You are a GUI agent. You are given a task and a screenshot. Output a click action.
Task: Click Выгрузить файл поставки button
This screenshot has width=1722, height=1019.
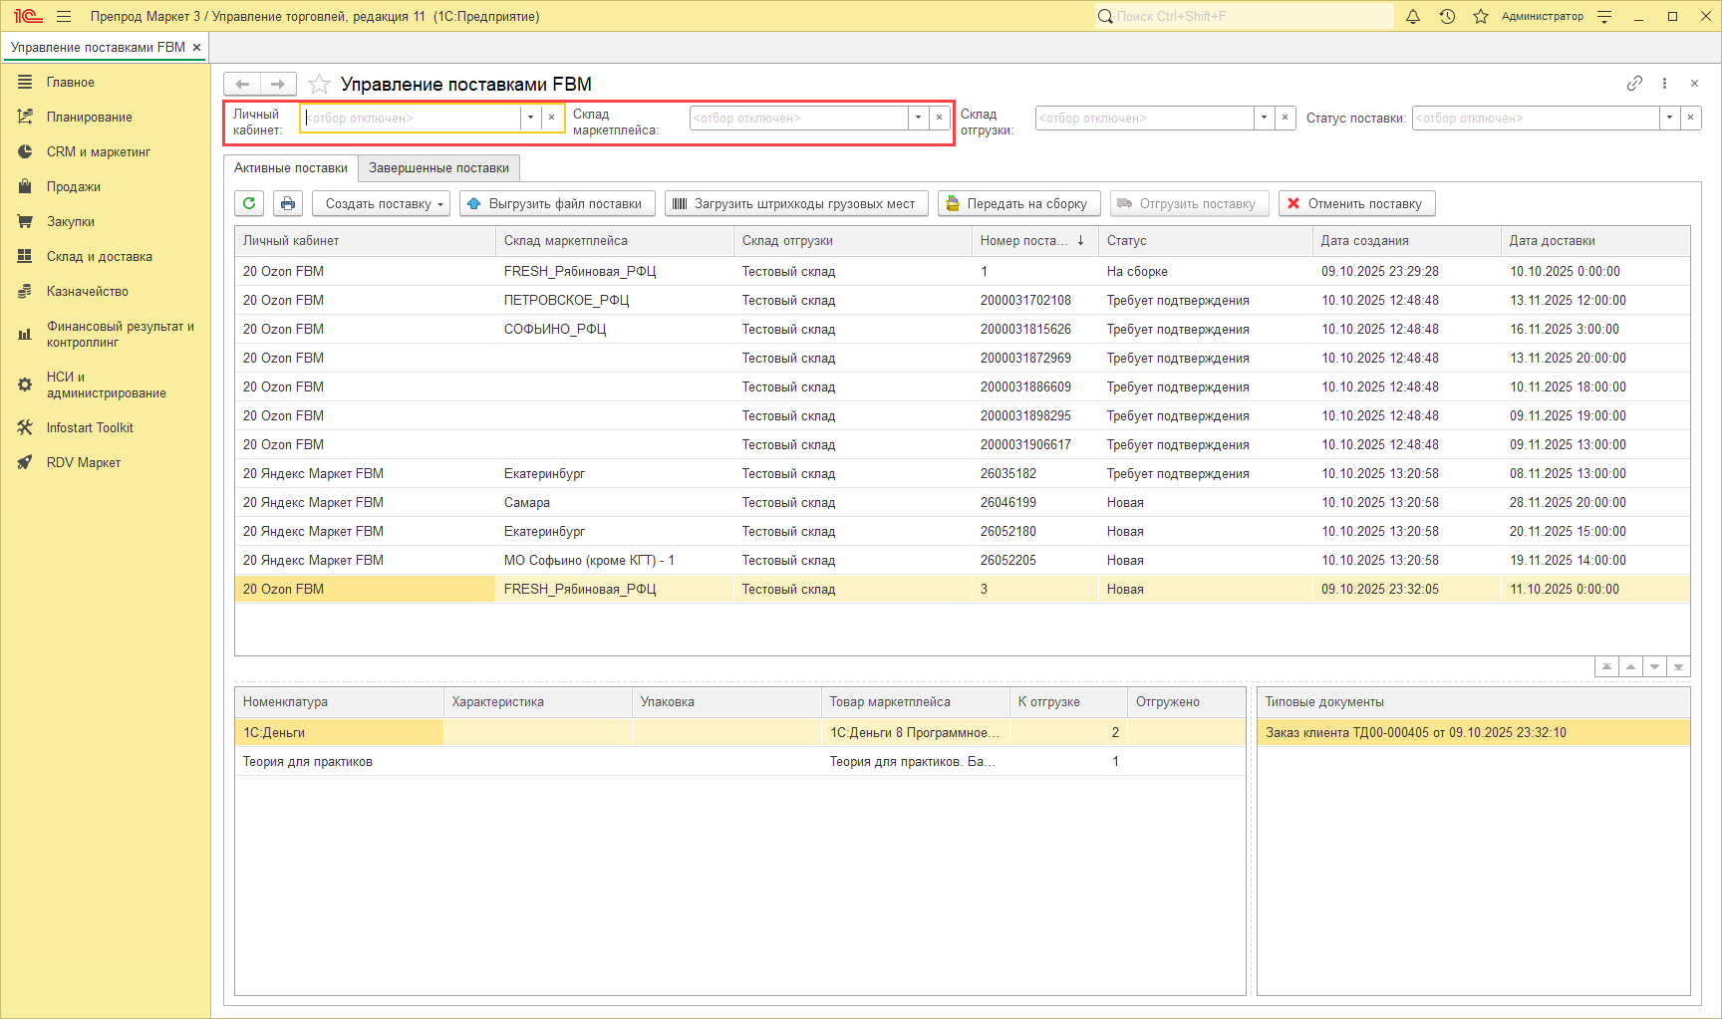(x=557, y=203)
